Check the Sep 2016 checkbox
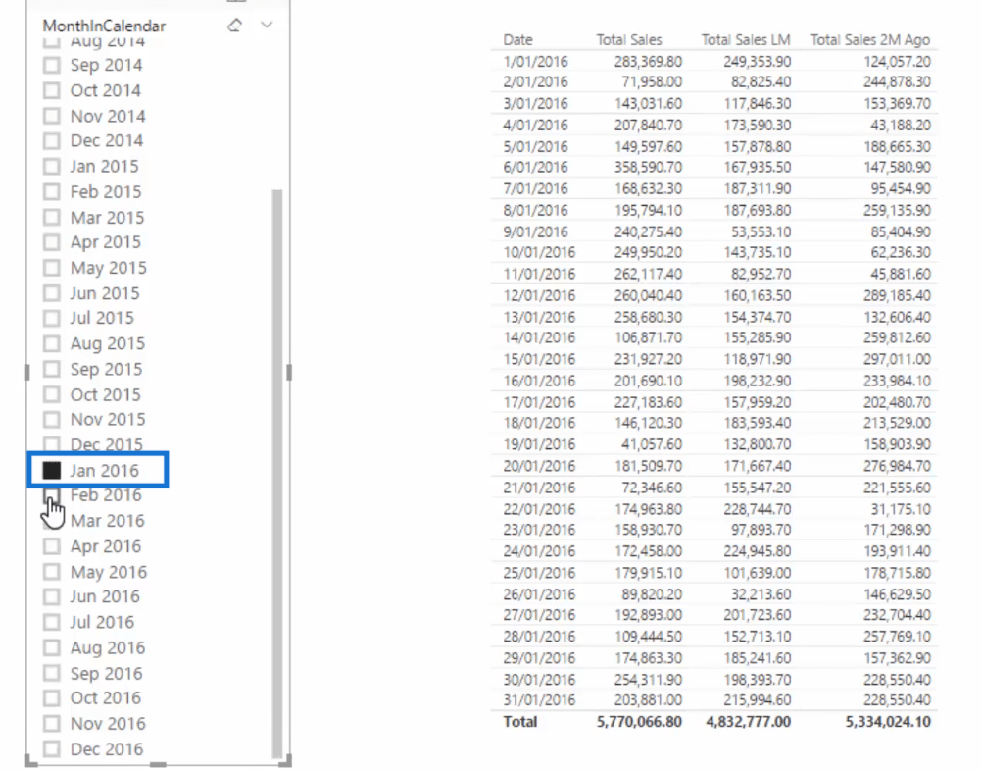Screen dimensions: 982x770 [x=52, y=674]
